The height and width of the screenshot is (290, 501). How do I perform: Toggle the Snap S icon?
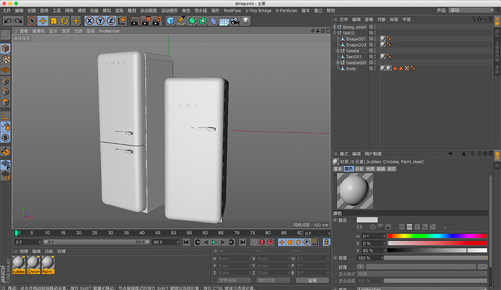(x=5, y=137)
